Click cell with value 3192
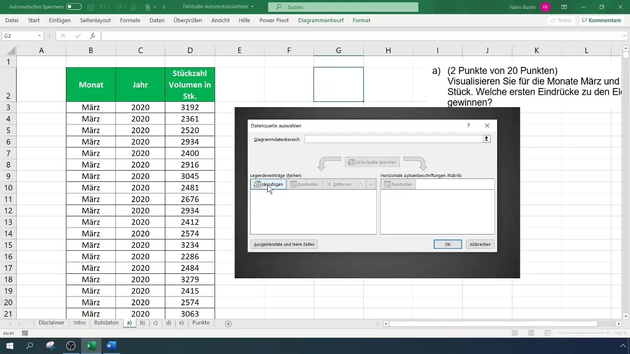The width and height of the screenshot is (630, 354). click(190, 108)
